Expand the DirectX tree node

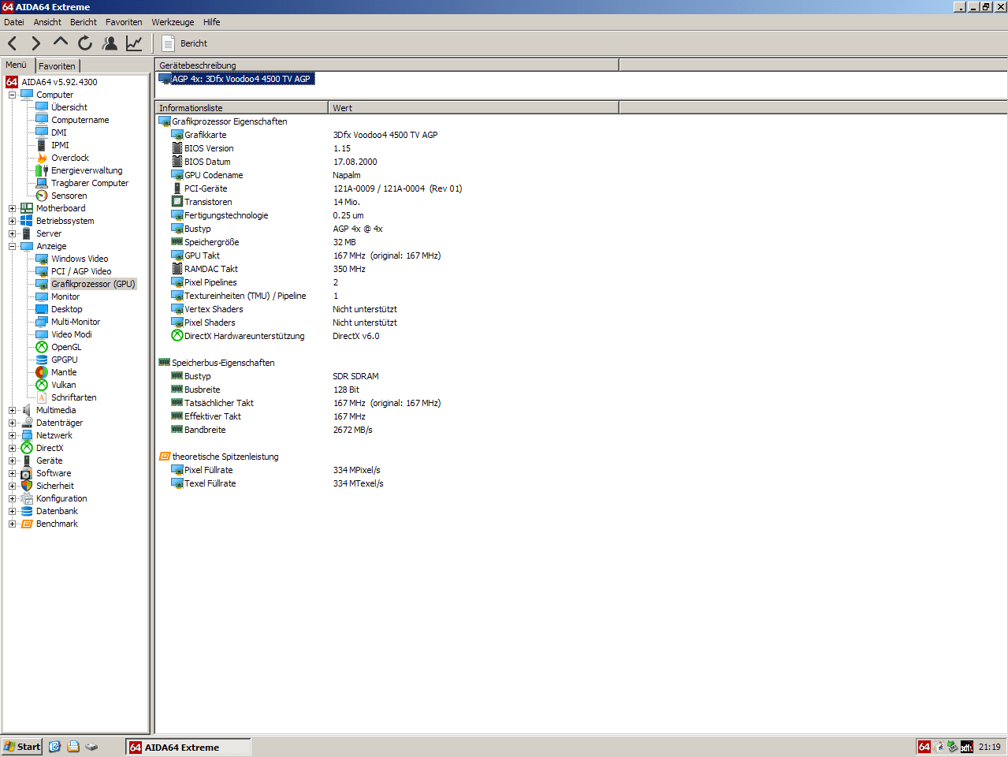coord(13,448)
